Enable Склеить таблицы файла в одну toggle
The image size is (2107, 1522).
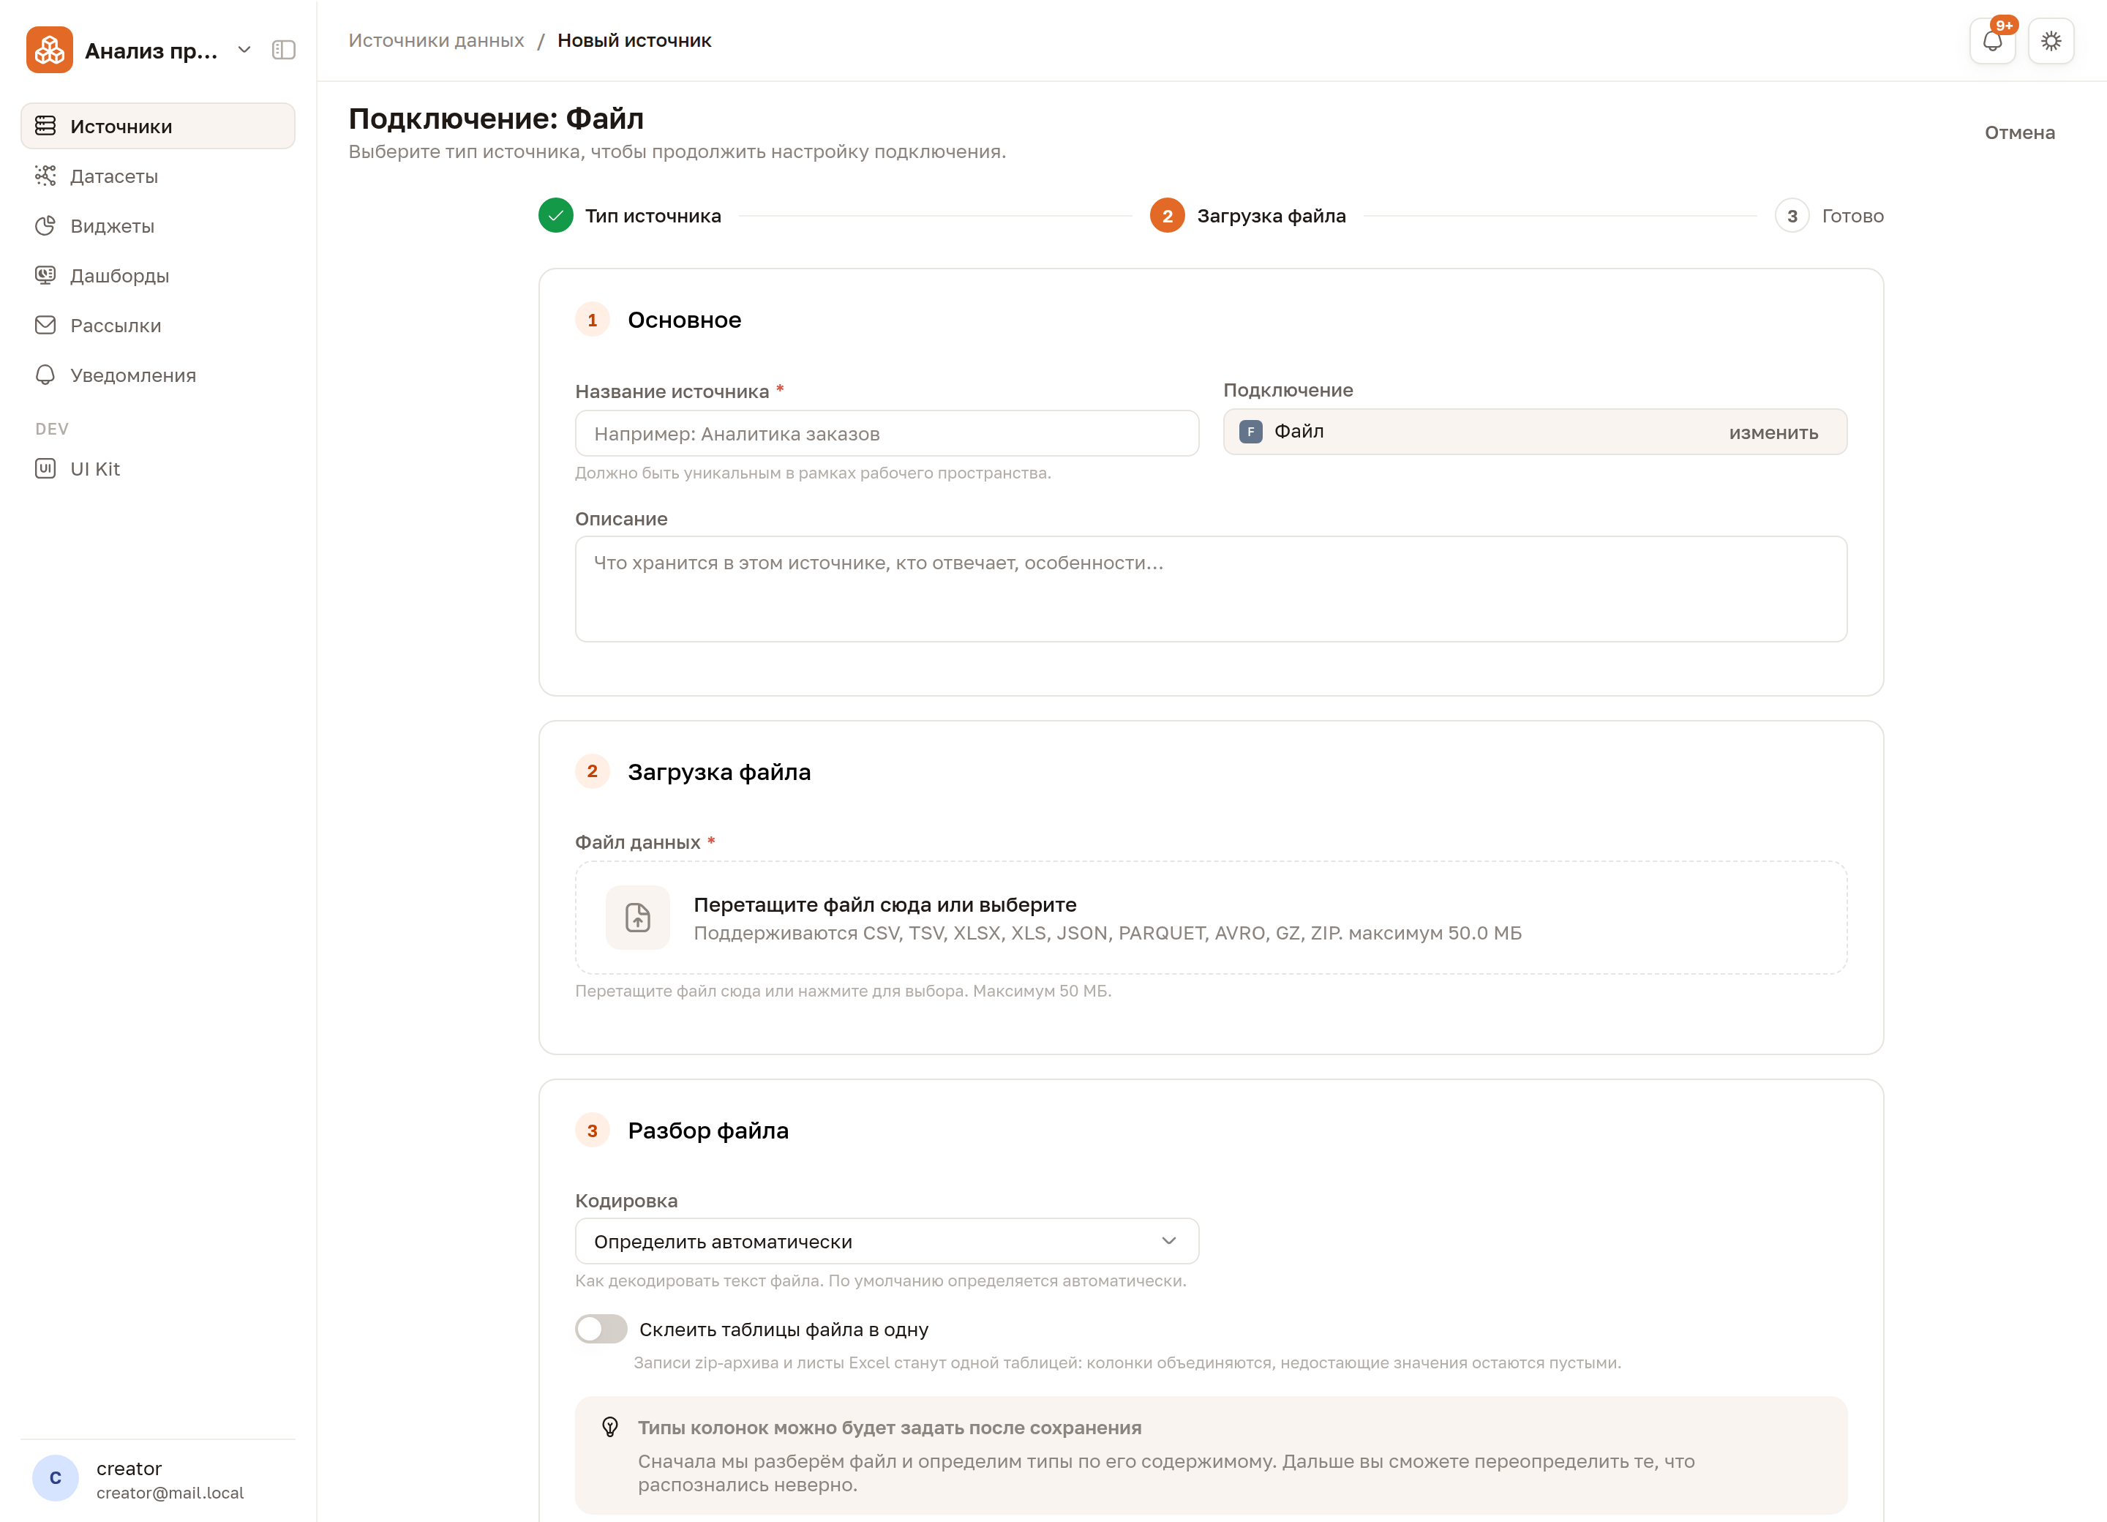[x=601, y=1329]
